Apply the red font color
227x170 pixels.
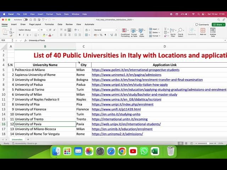tap(50, 35)
